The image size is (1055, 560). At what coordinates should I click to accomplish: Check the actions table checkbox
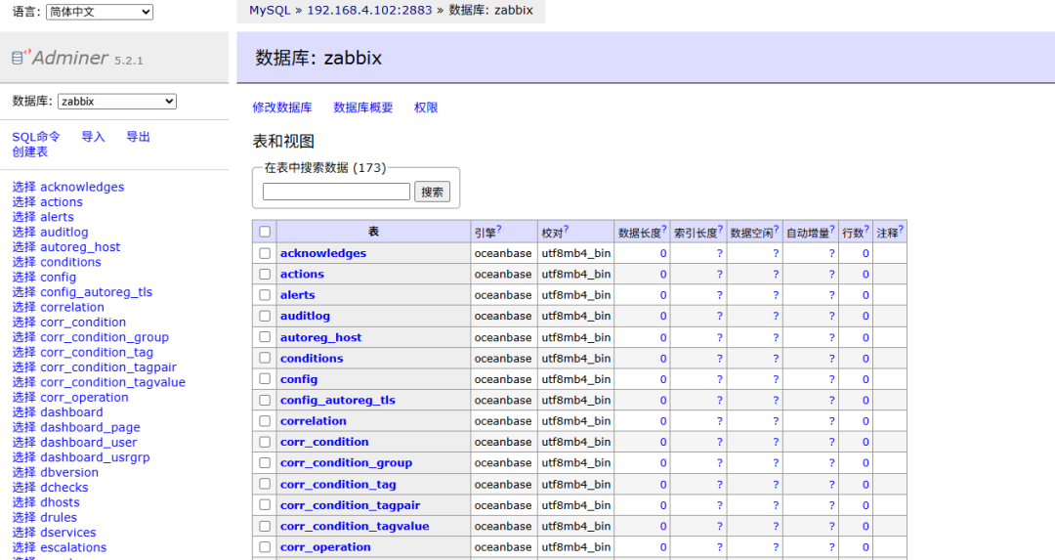(265, 274)
